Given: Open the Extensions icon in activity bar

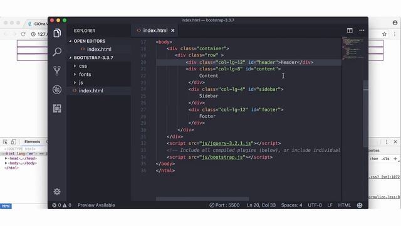Looking at the screenshot, I should tap(57, 109).
